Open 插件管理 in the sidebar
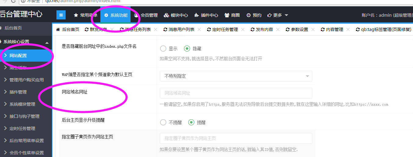This screenshot has width=413, height=157. point(18,92)
